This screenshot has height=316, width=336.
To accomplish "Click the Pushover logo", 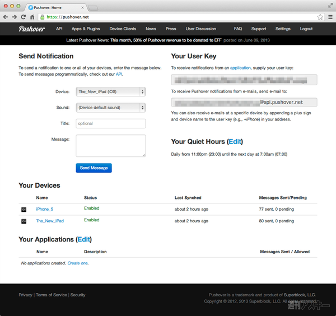I will [32, 29].
